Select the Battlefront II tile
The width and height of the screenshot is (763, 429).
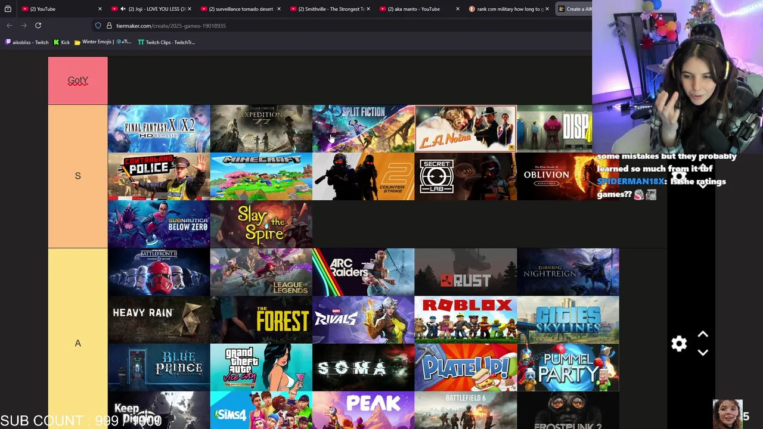[x=159, y=272]
